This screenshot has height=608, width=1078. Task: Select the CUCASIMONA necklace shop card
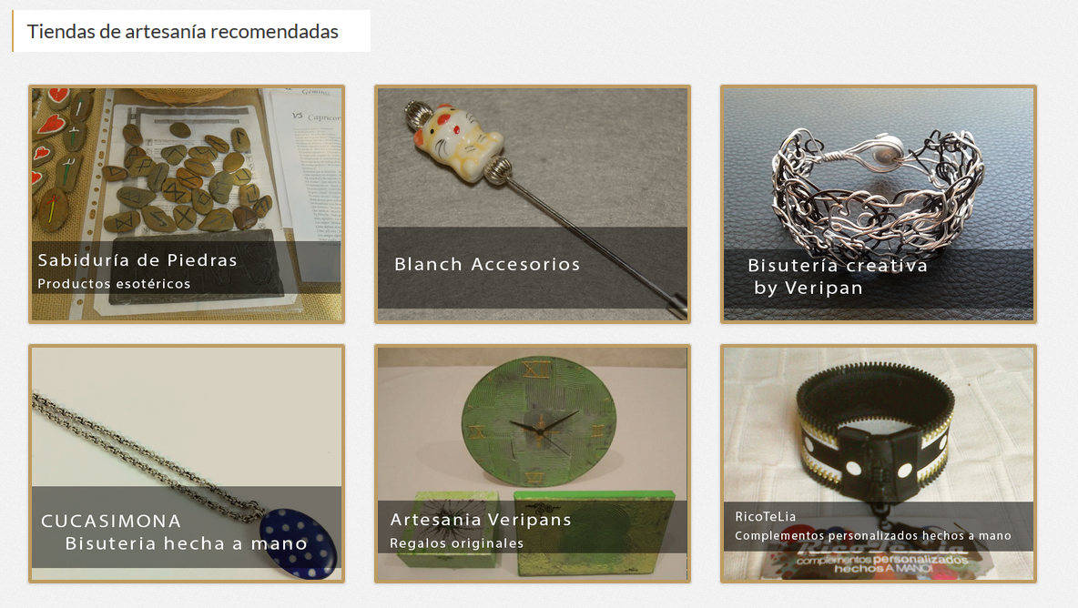[187, 463]
